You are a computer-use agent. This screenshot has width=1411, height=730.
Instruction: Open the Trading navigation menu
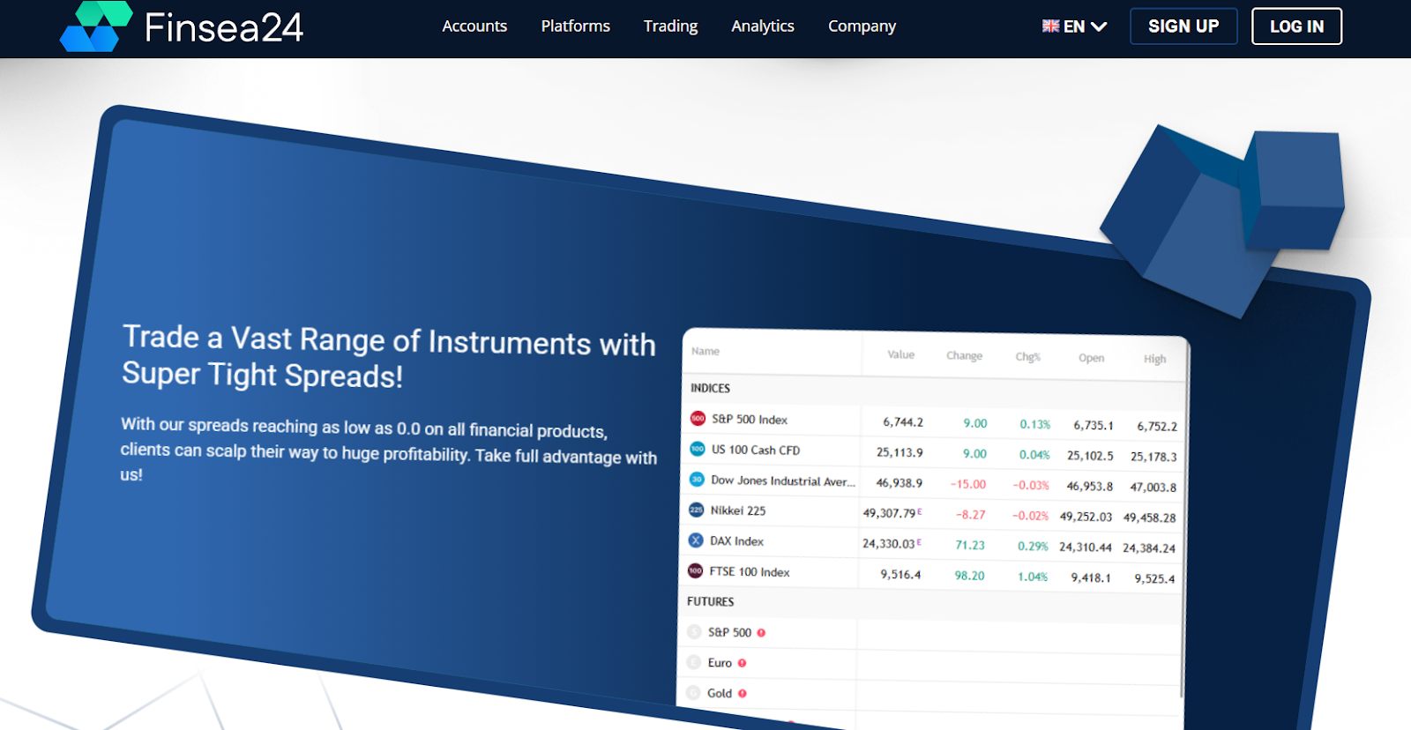[670, 26]
